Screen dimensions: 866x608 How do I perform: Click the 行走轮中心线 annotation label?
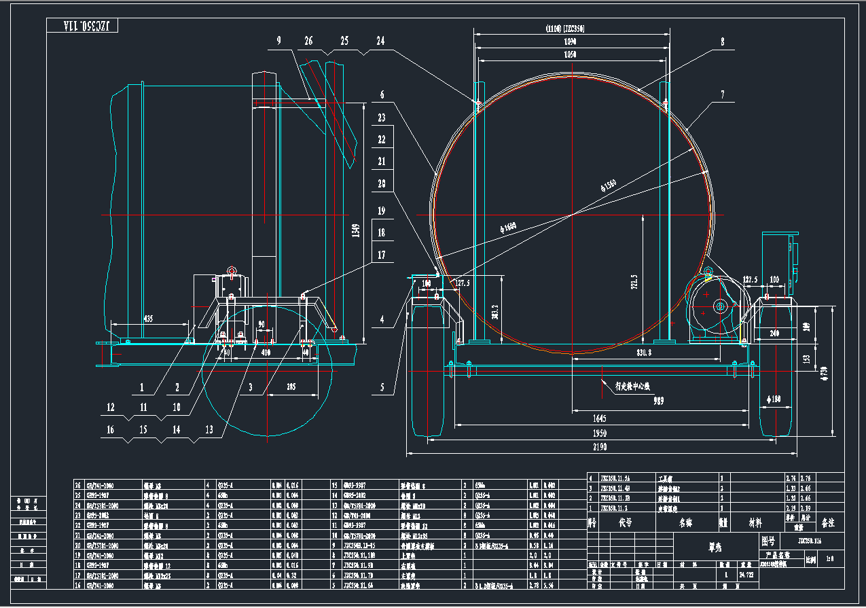point(633,386)
